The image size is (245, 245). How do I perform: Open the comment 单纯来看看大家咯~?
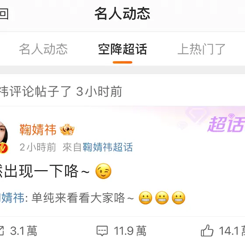[83, 198]
